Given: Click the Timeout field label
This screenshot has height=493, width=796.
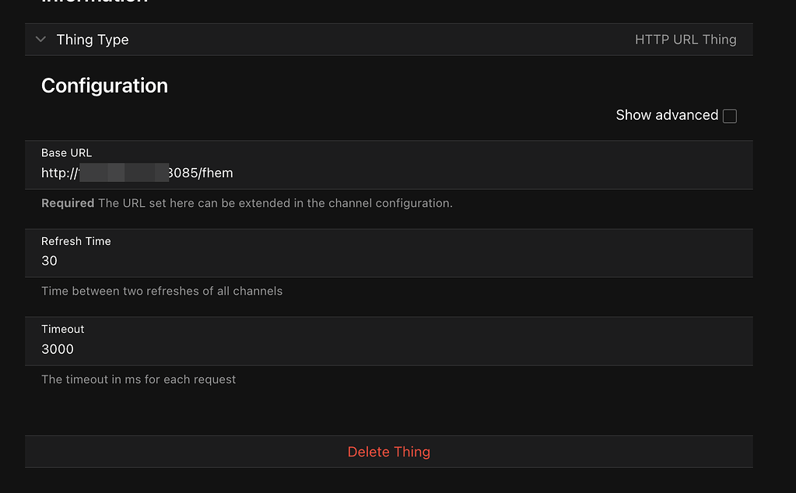Looking at the screenshot, I should (x=63, y=329).
